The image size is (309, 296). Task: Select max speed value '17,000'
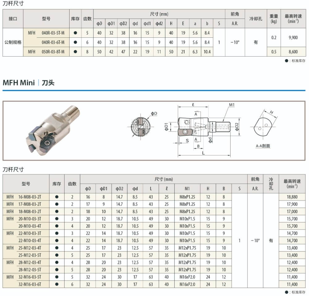pos(292,211)
